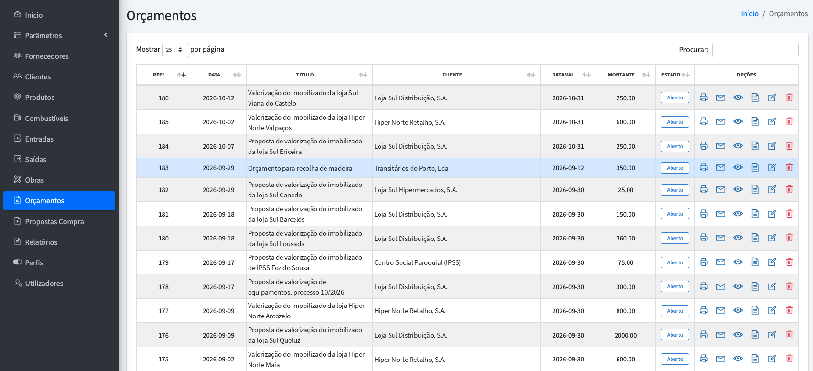The image size is (813, 371).
Task: Email the budget with reference 185
Action: pos(721,122)
